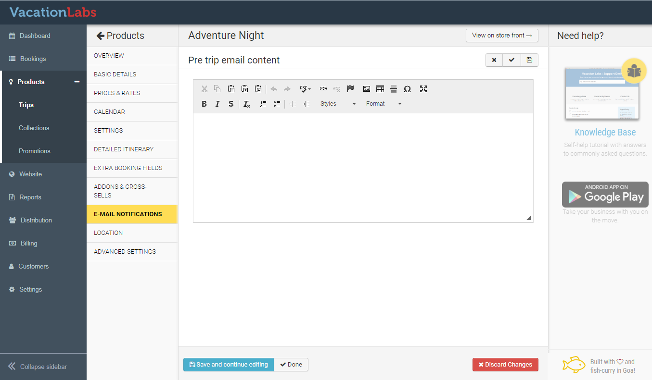Toggle bold formatting

pyautogui.click(x=204, y=104)
